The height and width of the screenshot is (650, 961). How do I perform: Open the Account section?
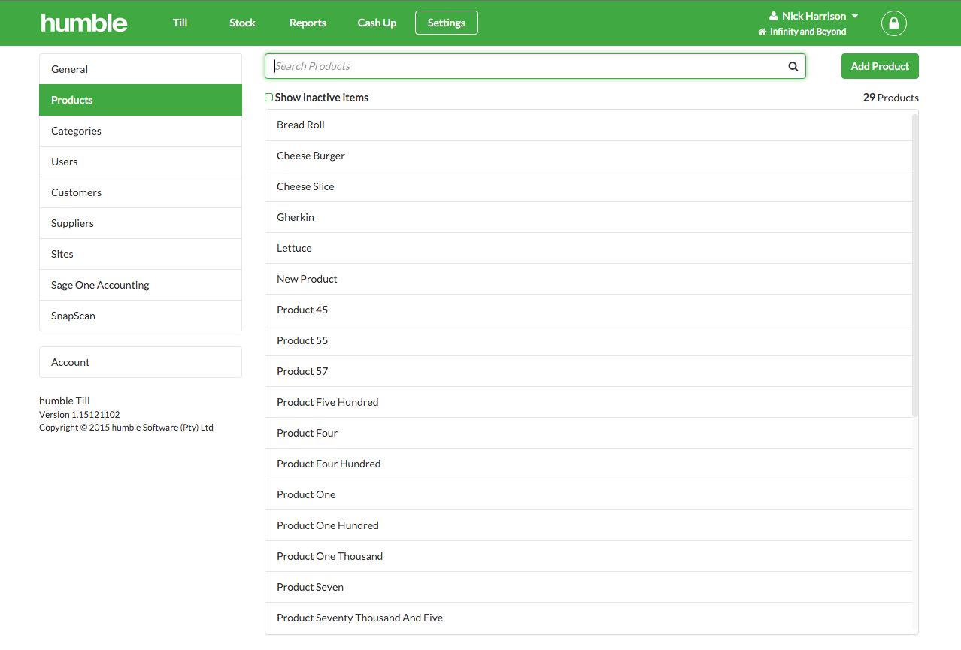pyautogui.click(x=141, y=362)
